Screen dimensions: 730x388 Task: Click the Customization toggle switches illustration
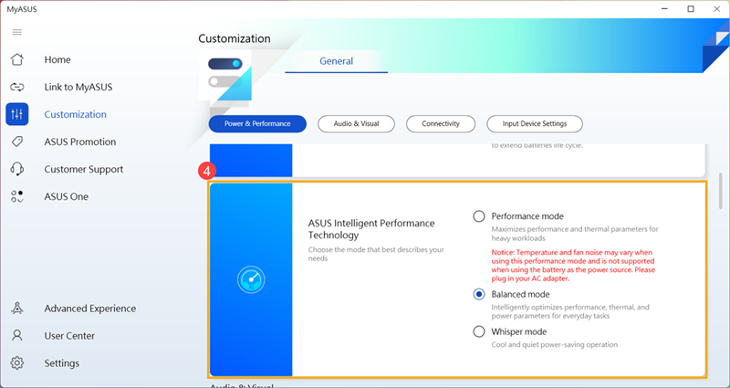click(x=225, y=75)
